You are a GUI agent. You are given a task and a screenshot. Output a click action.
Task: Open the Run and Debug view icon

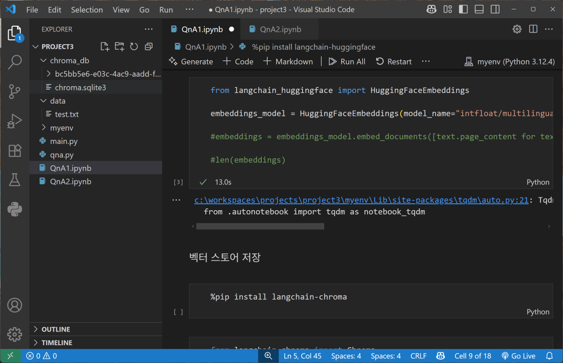(15, 121)
